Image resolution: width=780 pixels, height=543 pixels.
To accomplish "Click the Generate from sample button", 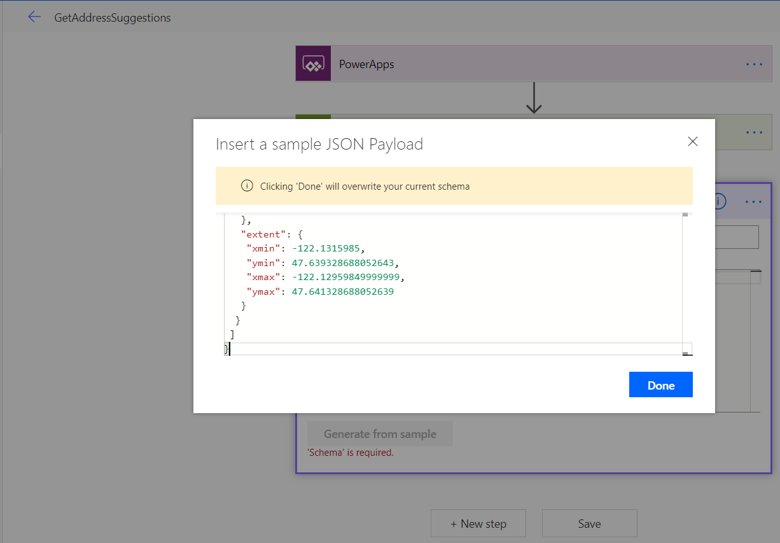I will coord(380,434).
